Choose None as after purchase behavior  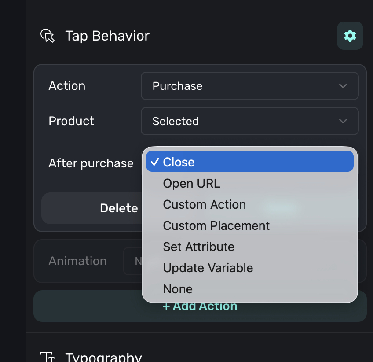[x=178, y=289]
